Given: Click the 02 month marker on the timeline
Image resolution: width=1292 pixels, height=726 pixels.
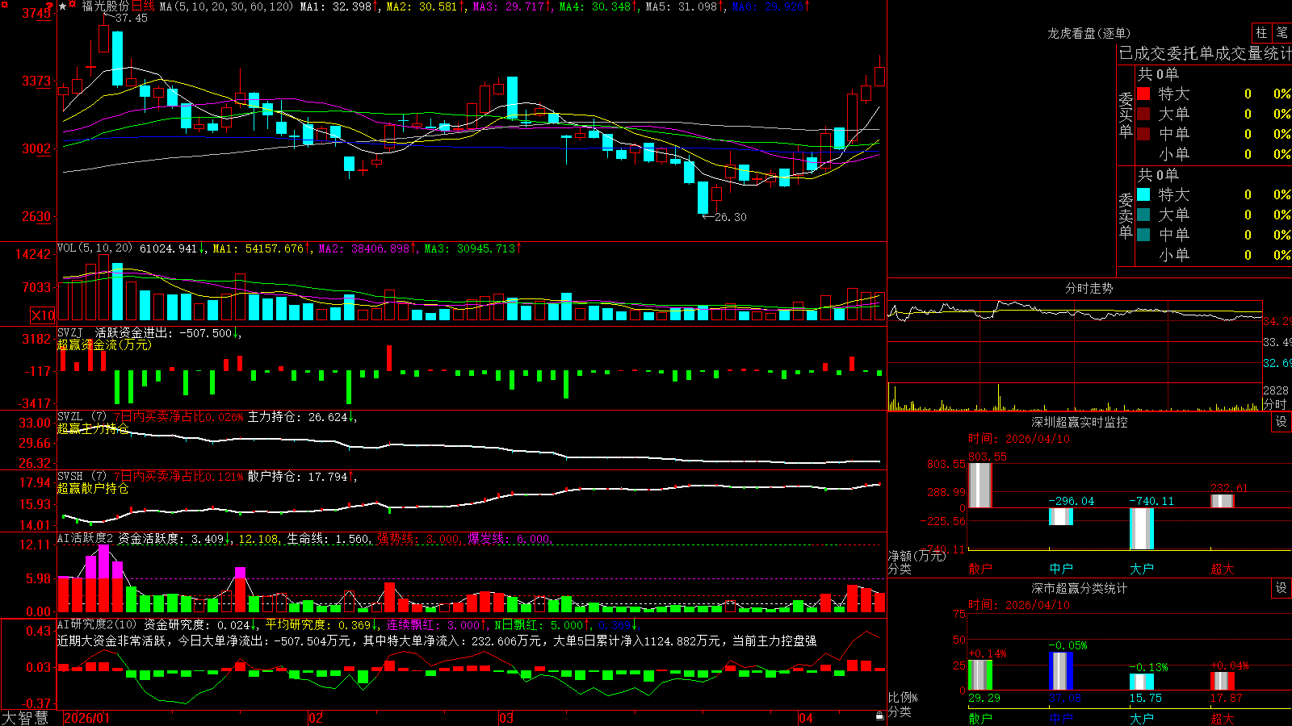Looking at the screenshot, I should (x=316, y=718).
